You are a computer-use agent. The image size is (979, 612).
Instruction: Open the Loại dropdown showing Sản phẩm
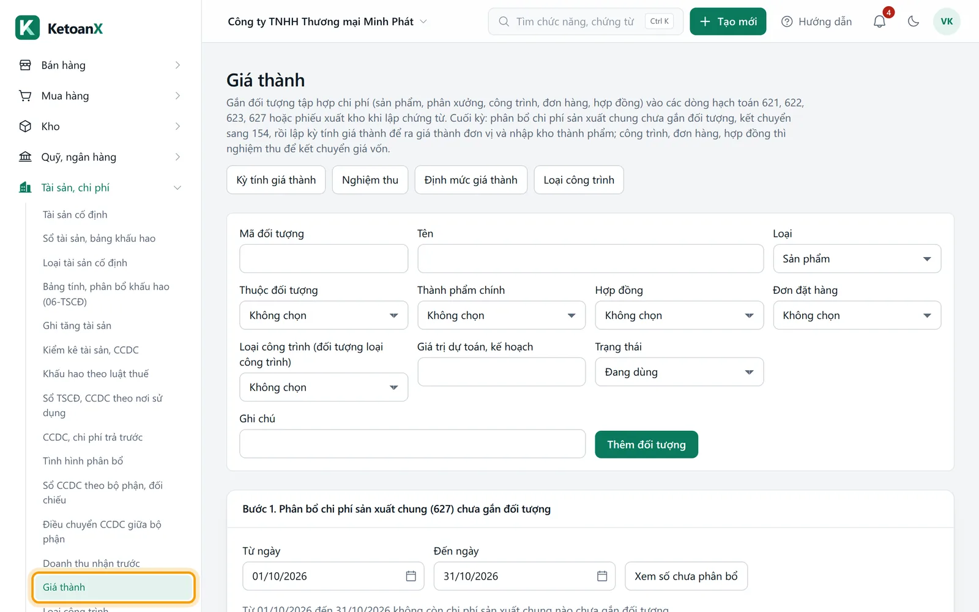(x=857, y=259)
